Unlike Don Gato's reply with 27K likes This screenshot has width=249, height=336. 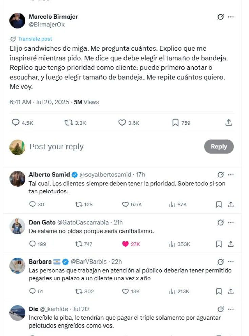126,244
